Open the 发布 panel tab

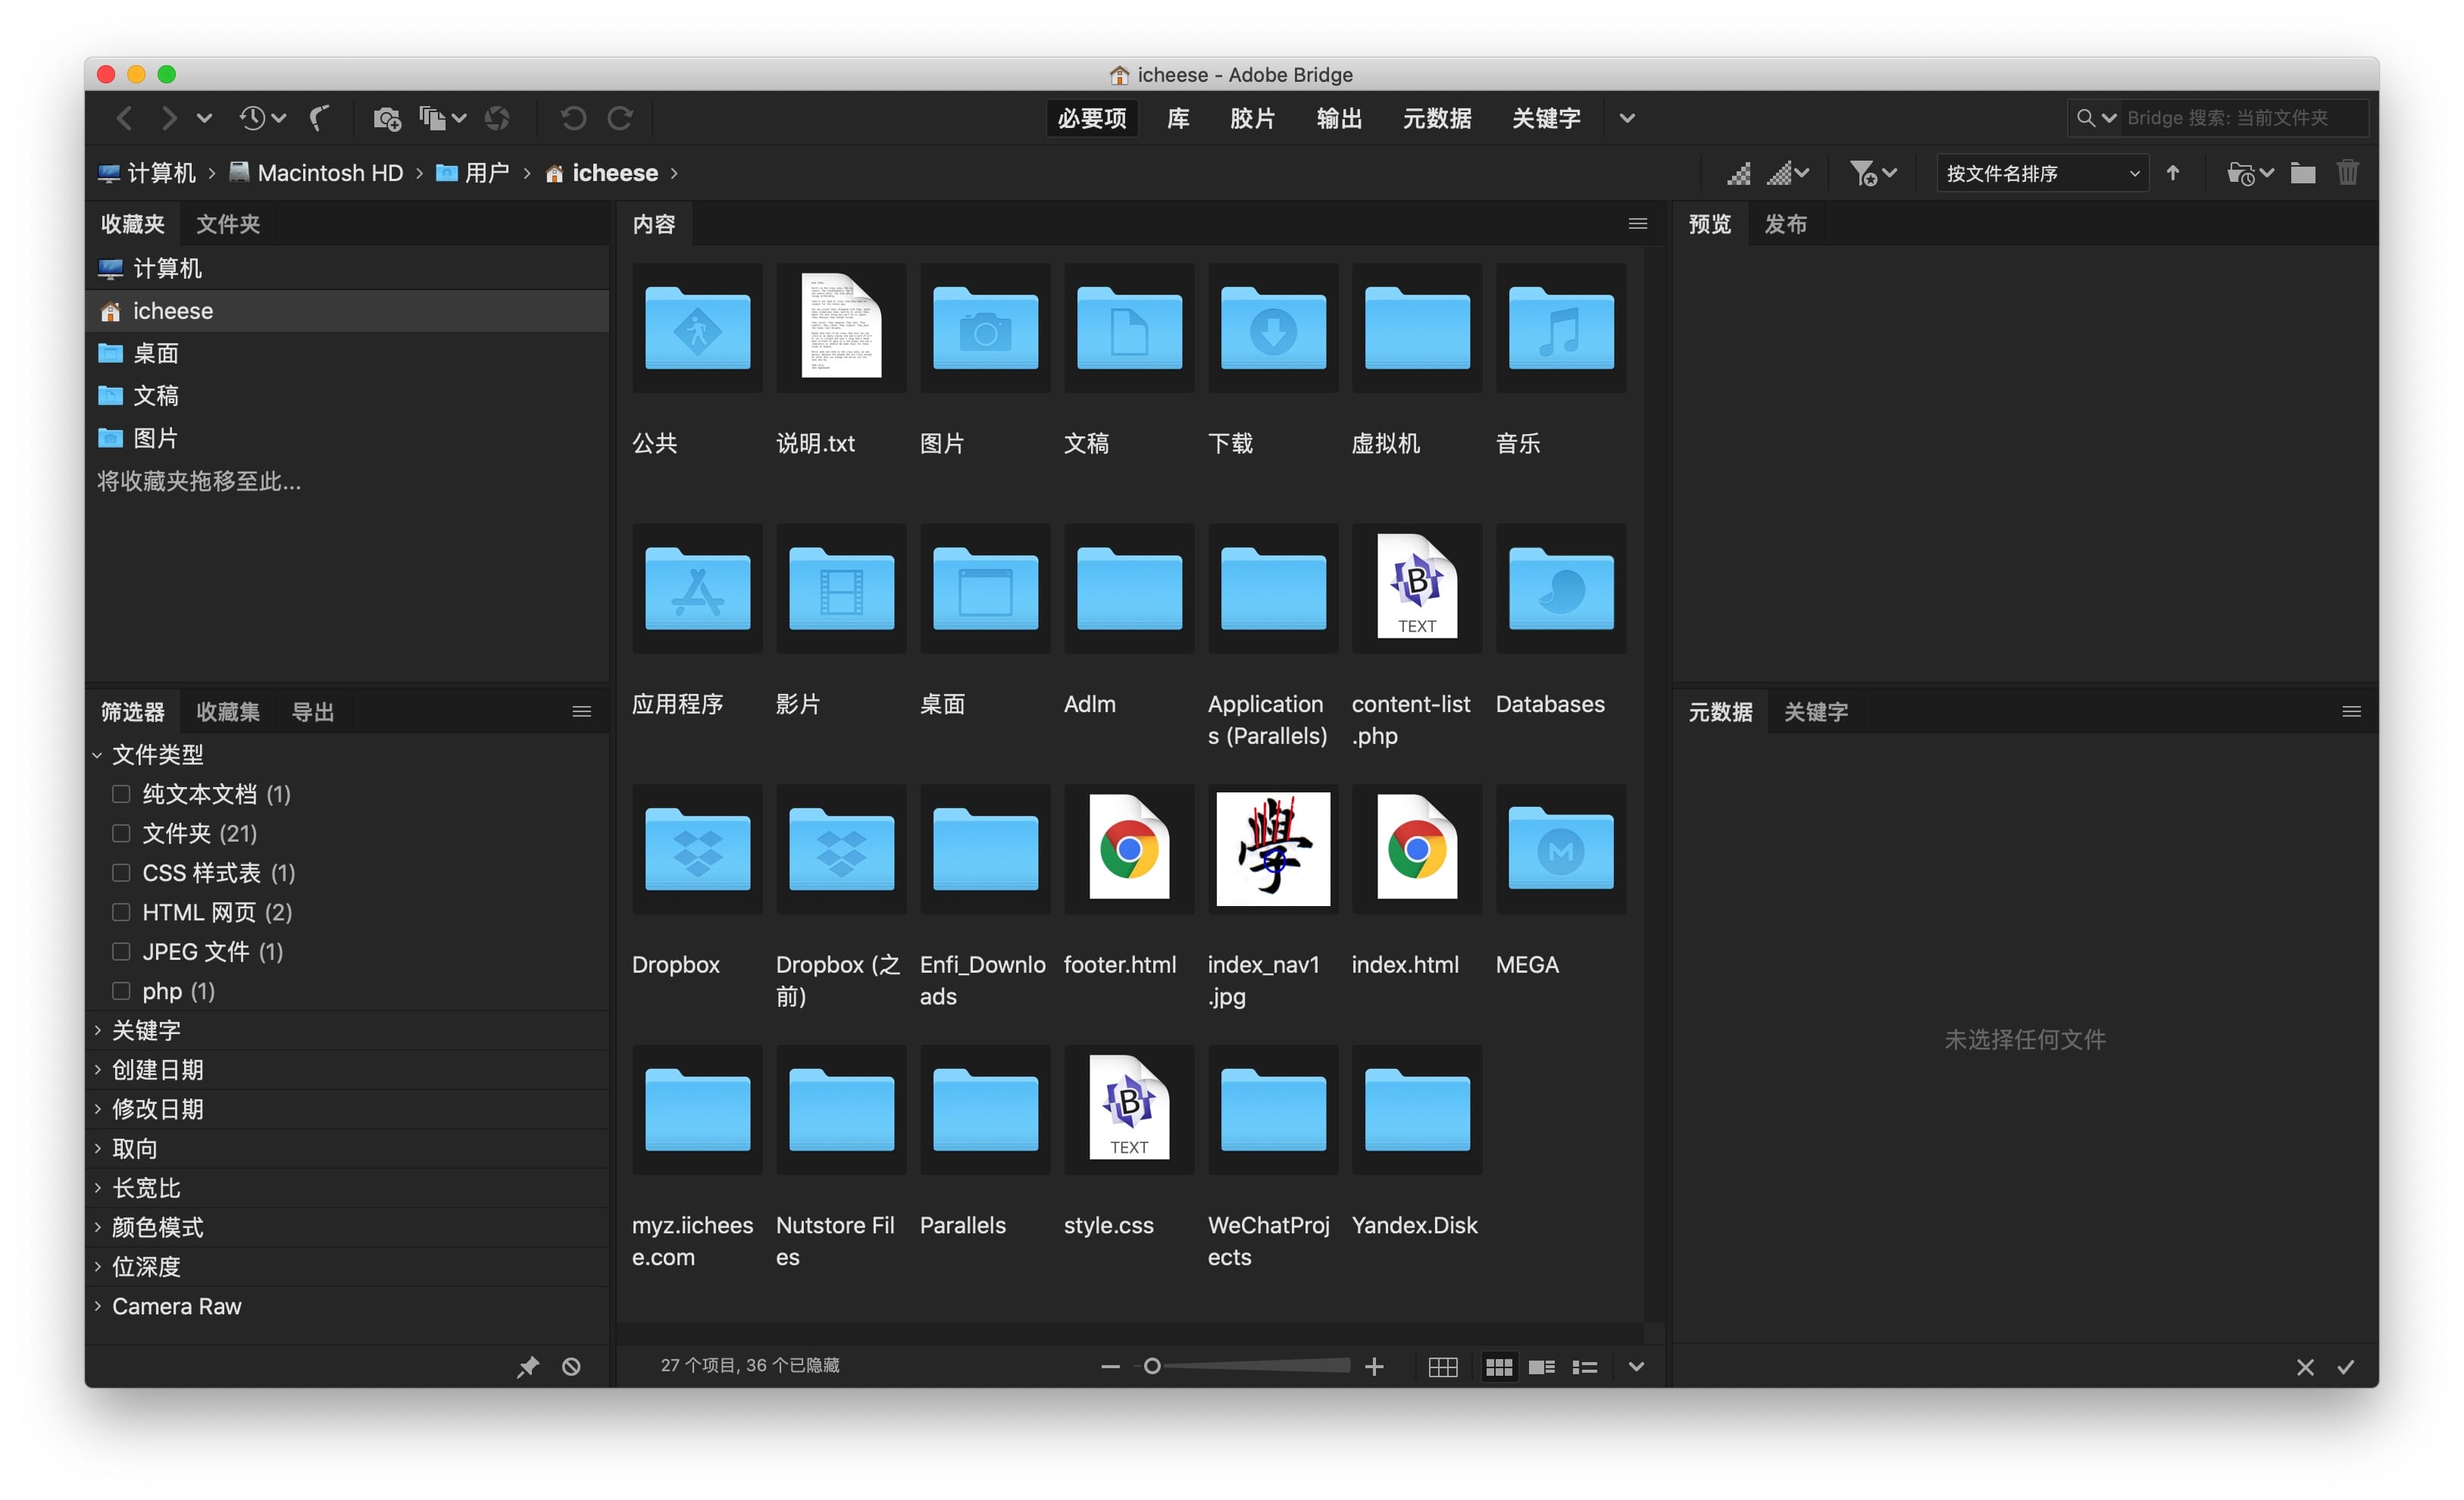[1786, 223]
